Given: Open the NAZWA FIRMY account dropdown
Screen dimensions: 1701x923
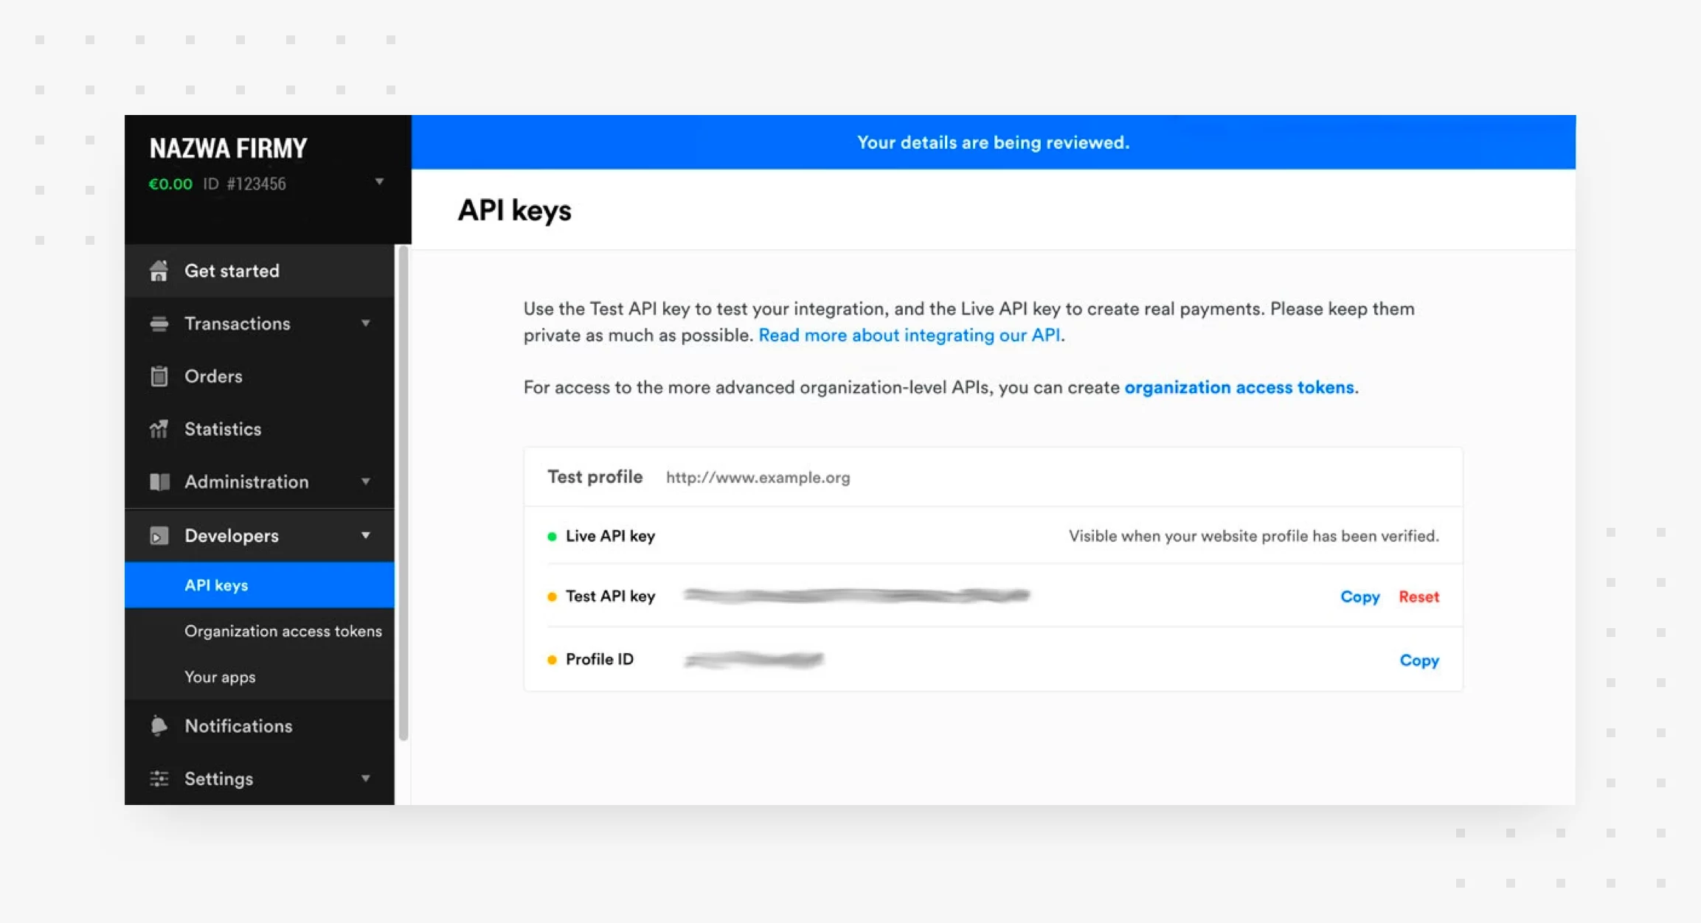Looking at the screenshot, I should coord(379,181).
